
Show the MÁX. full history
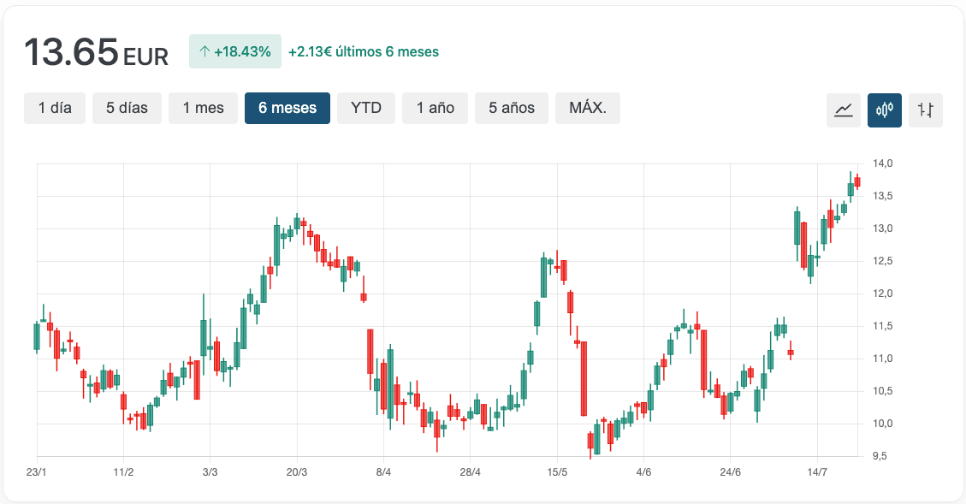(x=588, y=108)
